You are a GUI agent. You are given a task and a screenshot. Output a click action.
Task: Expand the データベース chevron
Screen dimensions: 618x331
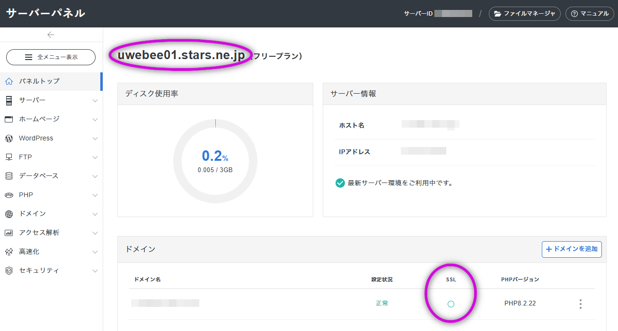click(x=95, y=176)
